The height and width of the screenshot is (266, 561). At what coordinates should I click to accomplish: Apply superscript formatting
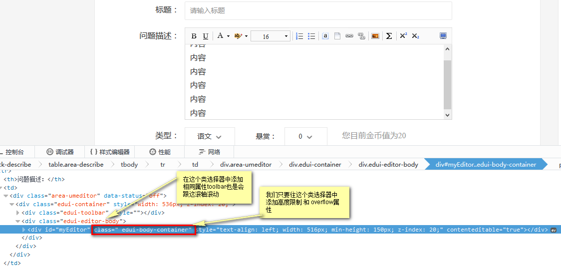(403, 36)
